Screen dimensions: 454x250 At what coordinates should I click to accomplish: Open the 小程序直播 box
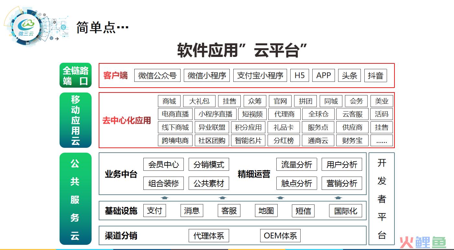tap(216, 114)
